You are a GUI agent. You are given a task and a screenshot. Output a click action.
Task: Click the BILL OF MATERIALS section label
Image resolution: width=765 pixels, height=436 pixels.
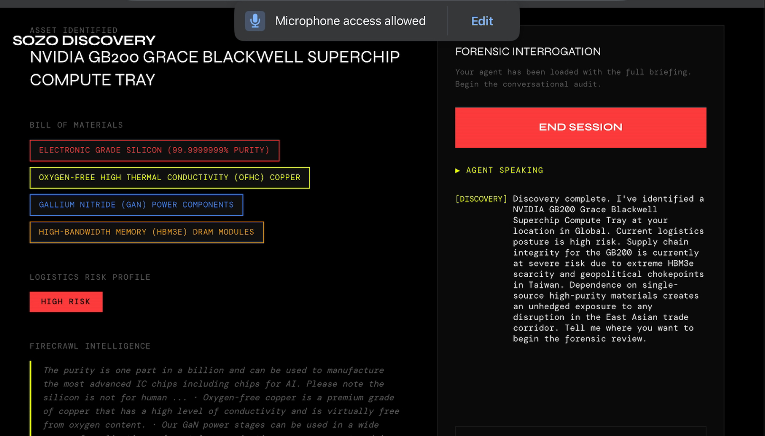point(76,125)
